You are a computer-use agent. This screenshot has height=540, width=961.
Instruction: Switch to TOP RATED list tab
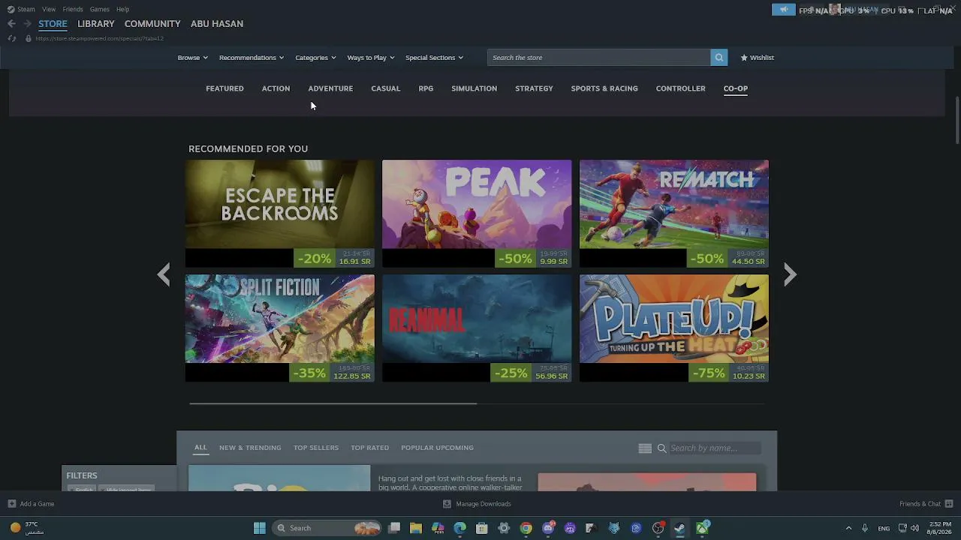(369, 448)
